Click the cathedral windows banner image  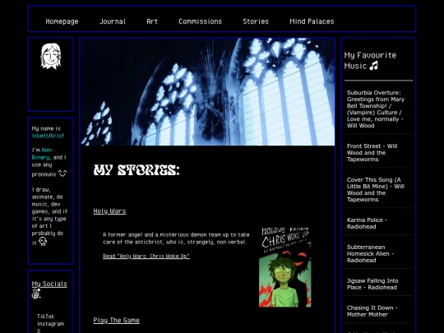207,92
